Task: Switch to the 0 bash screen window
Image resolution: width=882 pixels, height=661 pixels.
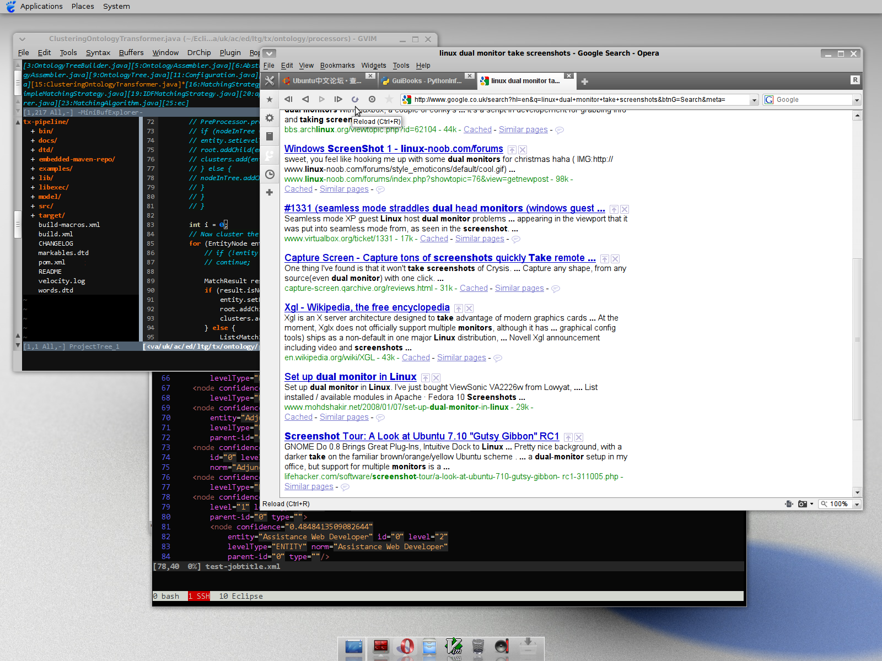Action: click(x=166, y=596)
